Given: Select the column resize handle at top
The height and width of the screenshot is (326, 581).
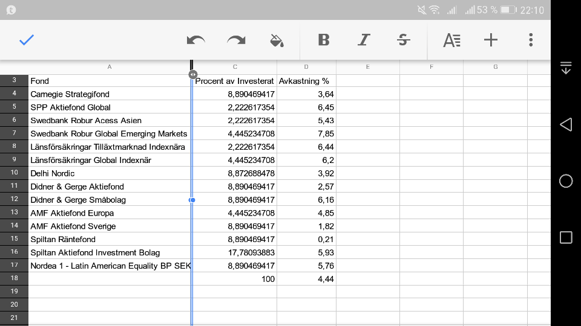Looking at the screenshot, I should [x=192, y=74].
